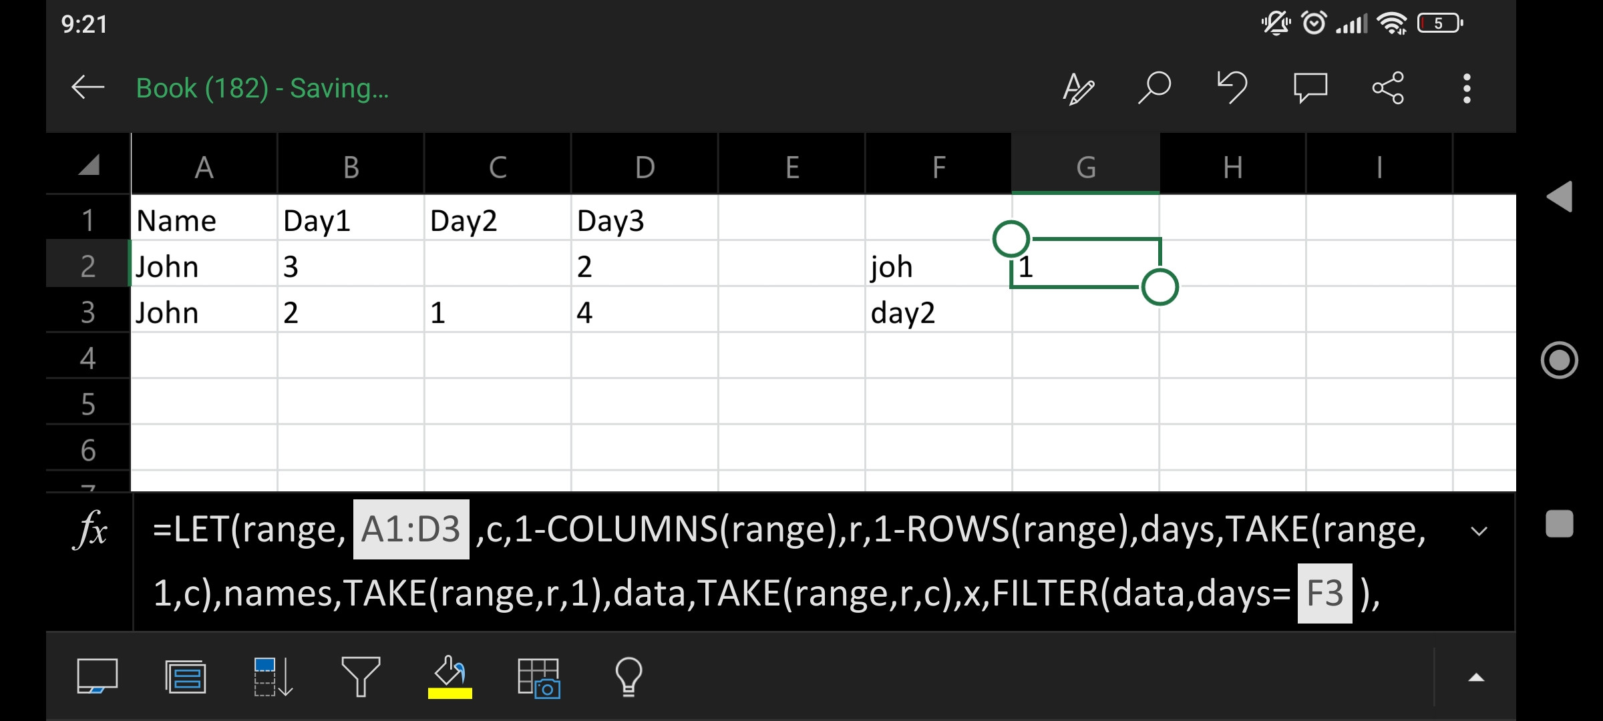Undo the last action
Viewport: 1603px width, 721px height.
[1232, 87]
